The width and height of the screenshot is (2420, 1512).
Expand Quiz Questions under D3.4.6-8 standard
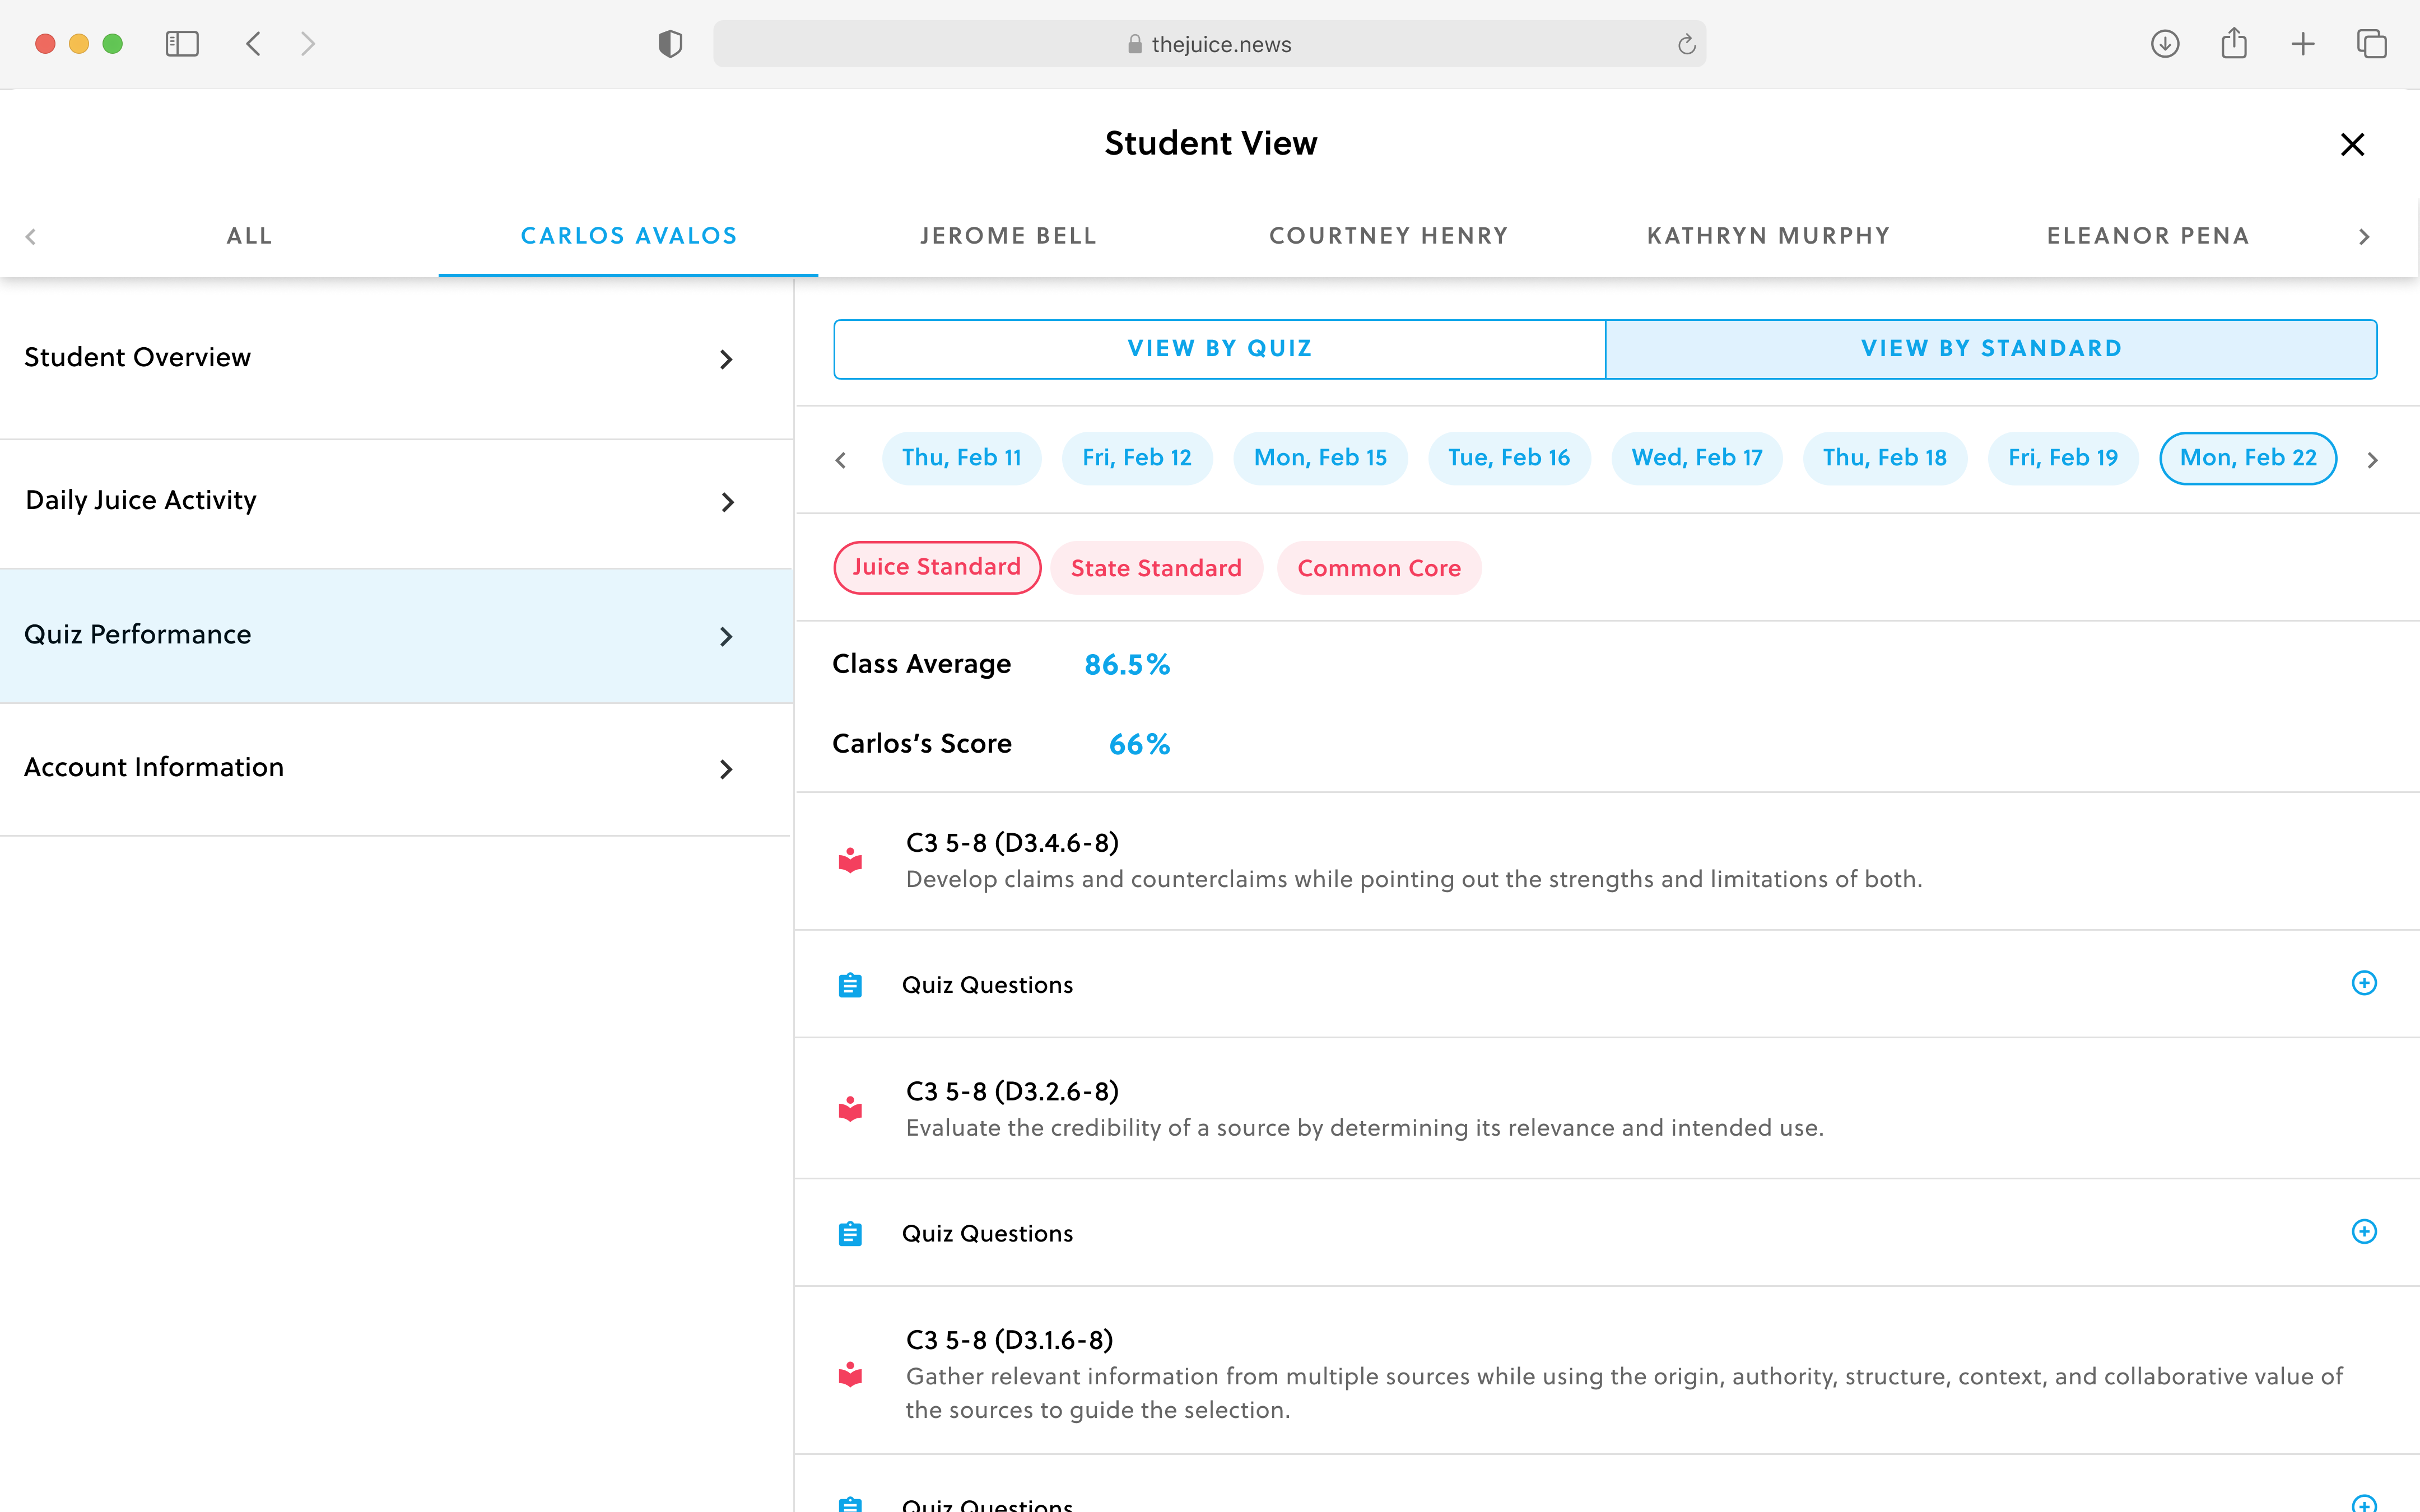pyautogui.click(x=2364, y=983)
